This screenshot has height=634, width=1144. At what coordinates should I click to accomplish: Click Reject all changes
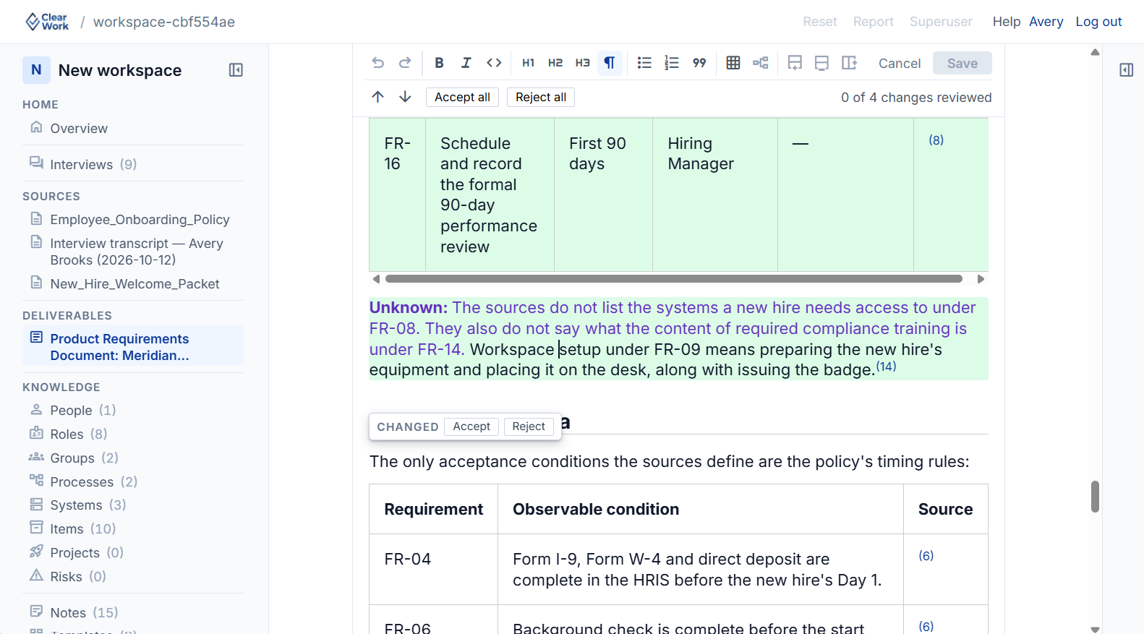point(541,97)
